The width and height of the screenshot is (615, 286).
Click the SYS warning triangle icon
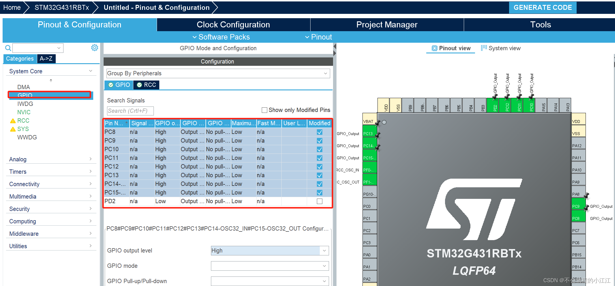(x=13, y=129)
